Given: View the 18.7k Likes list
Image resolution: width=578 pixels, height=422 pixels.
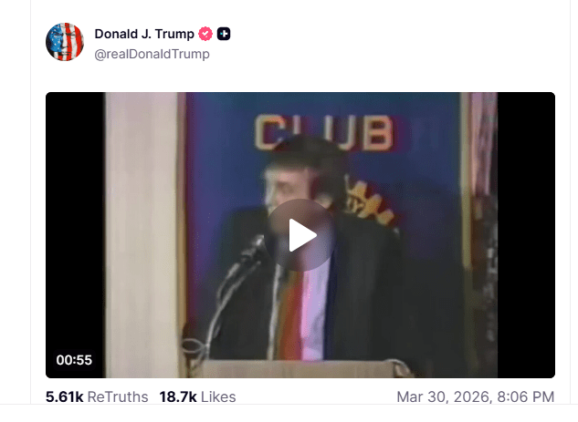Looking at the screenshot, I should click(197, 397).
